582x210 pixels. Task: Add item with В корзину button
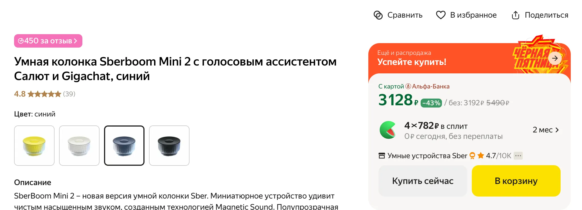coord(516,181)
